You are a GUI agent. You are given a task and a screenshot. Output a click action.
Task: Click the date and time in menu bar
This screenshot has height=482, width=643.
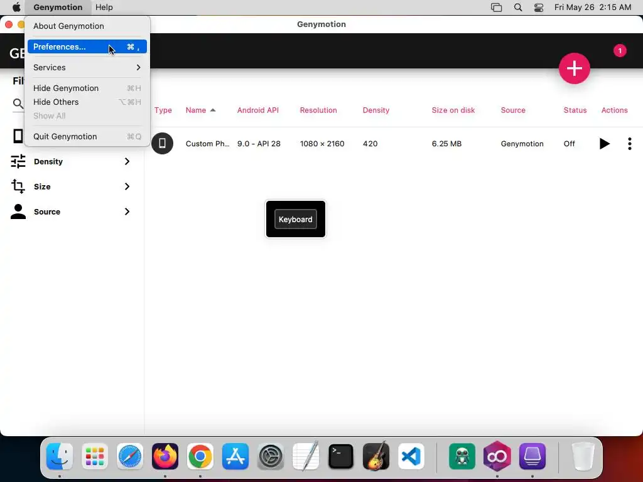593,8
